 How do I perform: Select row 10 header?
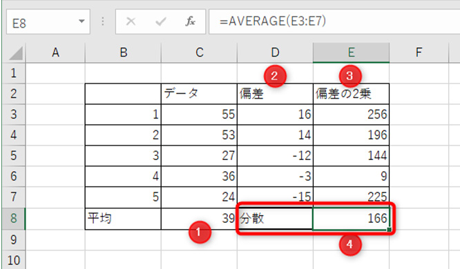pos(14,260)
